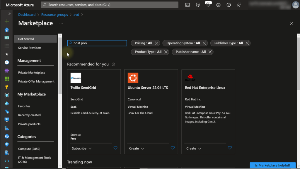
Task: Expand the Subscribe dropdown for SendGrid
Action: tap(82, 148)
